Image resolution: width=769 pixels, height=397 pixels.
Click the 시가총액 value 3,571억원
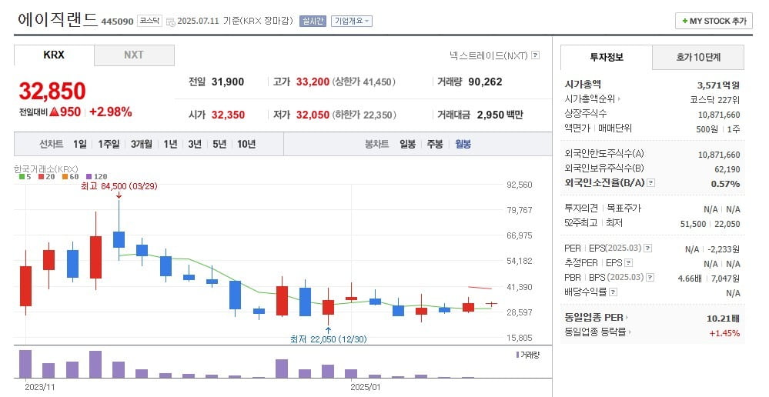718,85
